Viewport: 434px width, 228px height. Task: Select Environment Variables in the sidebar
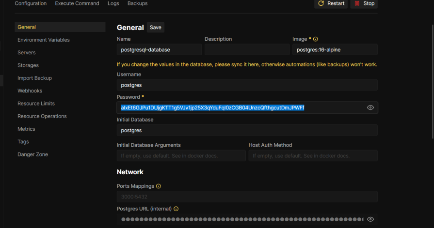coord(44,40)
